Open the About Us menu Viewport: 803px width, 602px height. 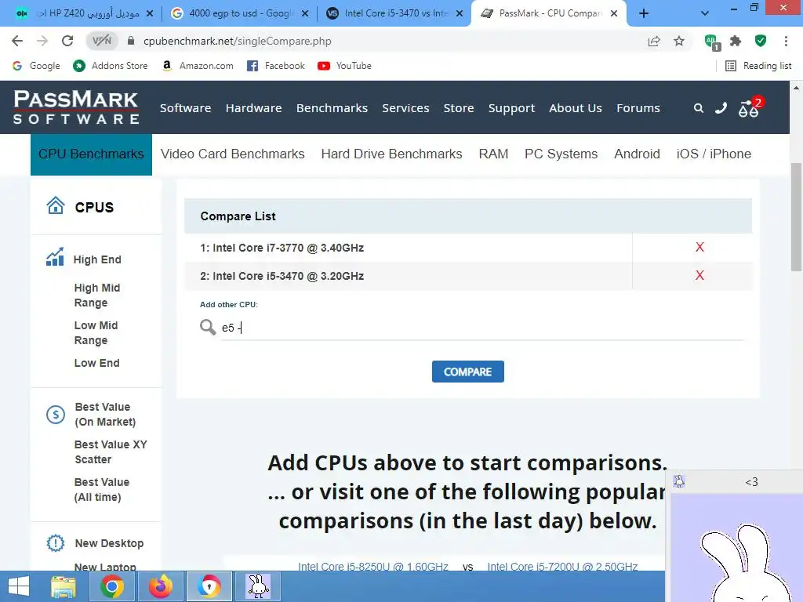pyautogui.click(x=576, y=108)
